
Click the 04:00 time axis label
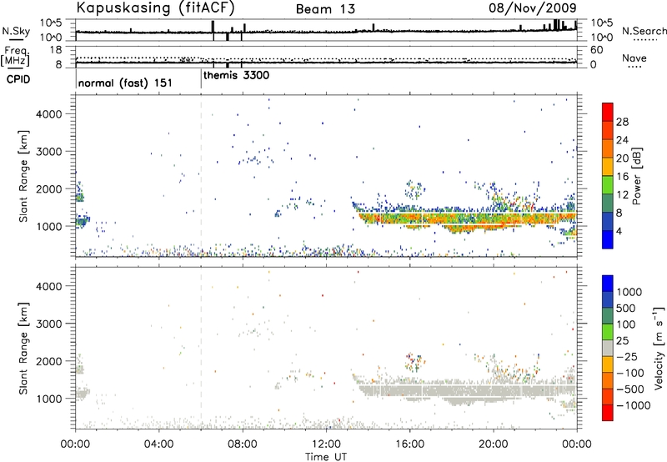[x=158, y=444]
